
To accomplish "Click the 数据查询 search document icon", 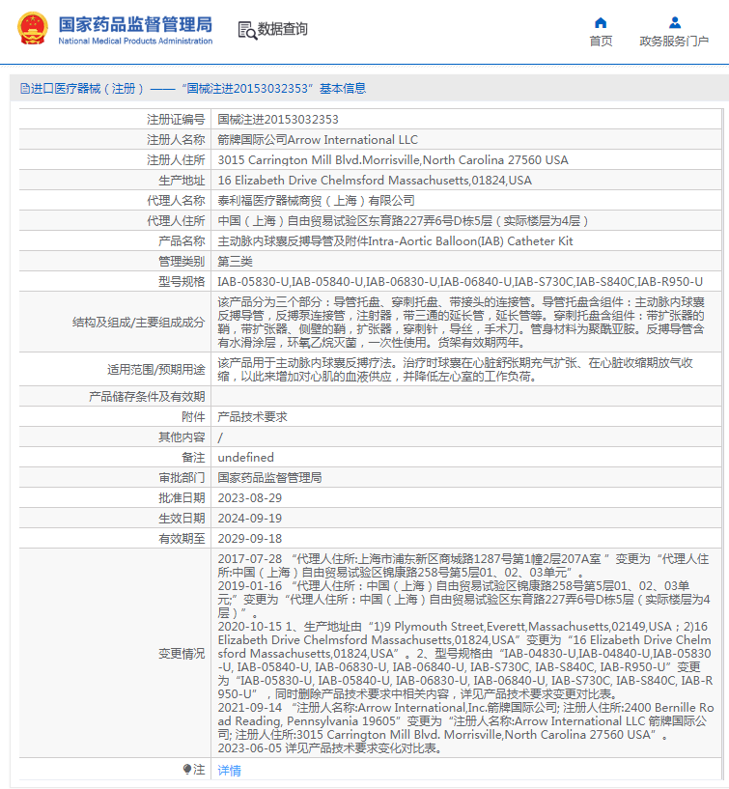I will coord(247,30).
